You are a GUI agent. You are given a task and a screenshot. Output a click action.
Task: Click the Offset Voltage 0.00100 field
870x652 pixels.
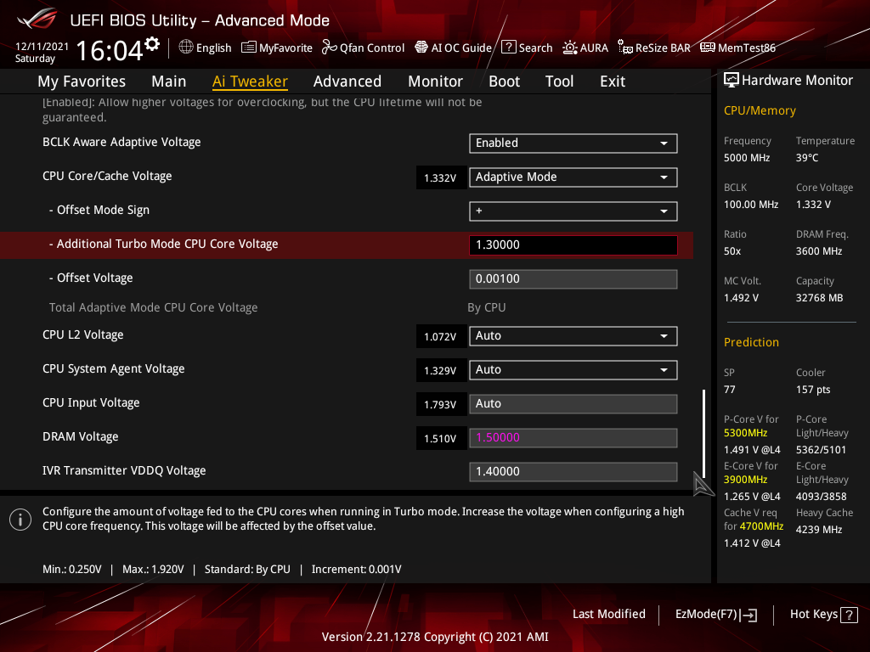point(573,278)
